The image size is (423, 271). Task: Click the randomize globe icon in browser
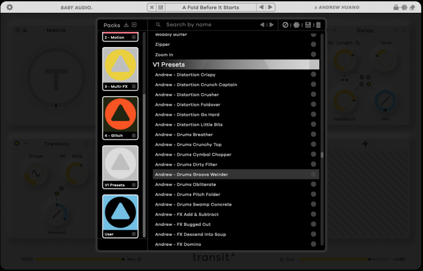coord(296,25)
